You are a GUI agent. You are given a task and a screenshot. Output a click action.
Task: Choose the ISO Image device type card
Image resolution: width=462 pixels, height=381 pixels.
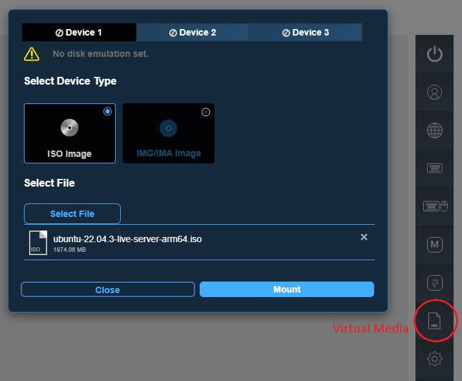pos(70,134)
